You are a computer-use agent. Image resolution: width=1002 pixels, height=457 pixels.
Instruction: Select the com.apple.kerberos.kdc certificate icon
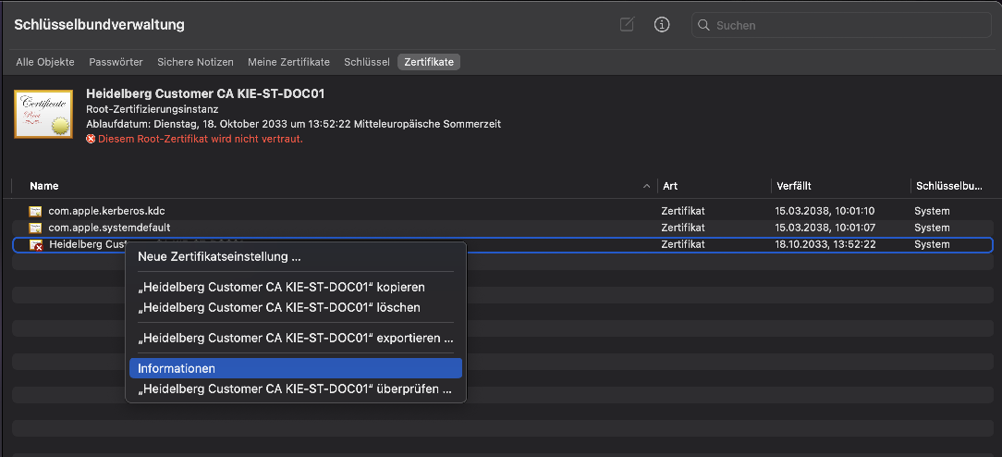(35, 211)
